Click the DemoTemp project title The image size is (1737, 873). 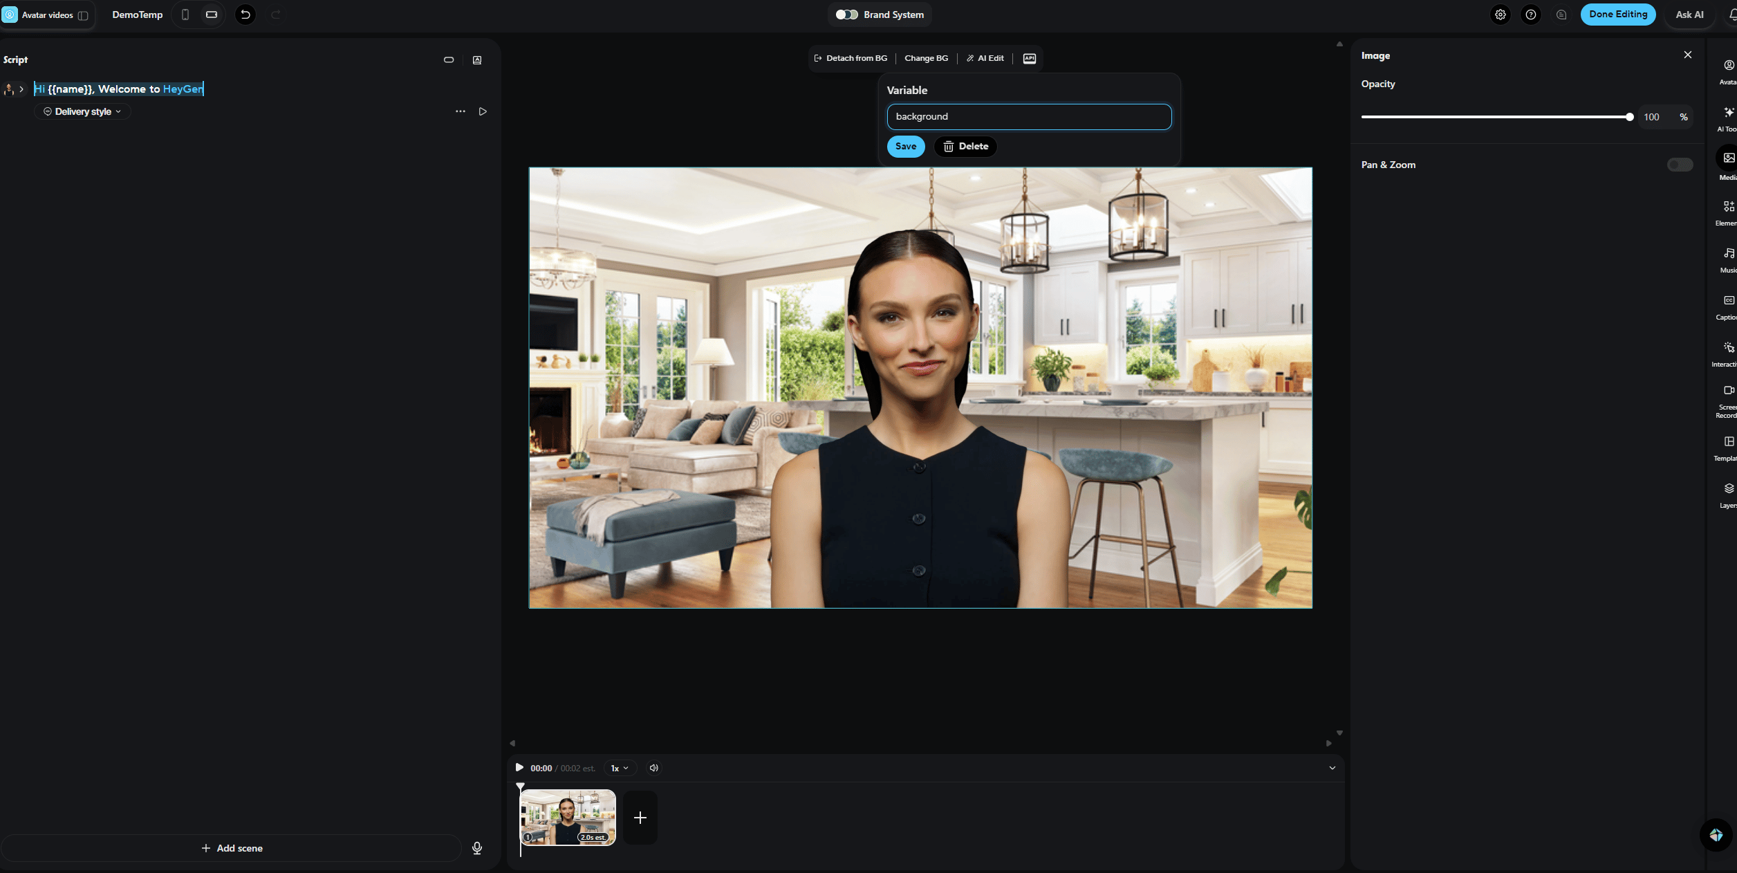click(x=138, y=15)
